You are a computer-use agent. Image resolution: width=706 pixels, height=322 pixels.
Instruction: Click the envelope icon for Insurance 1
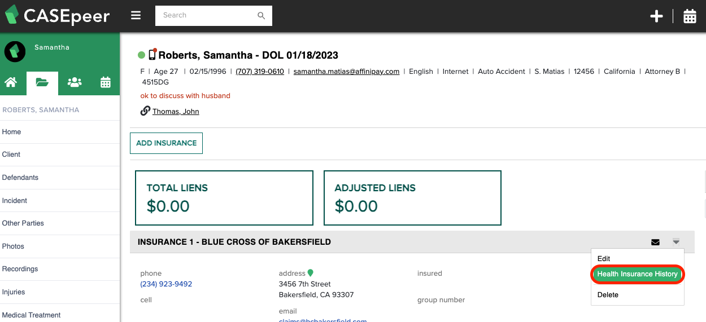click(655, 242)
